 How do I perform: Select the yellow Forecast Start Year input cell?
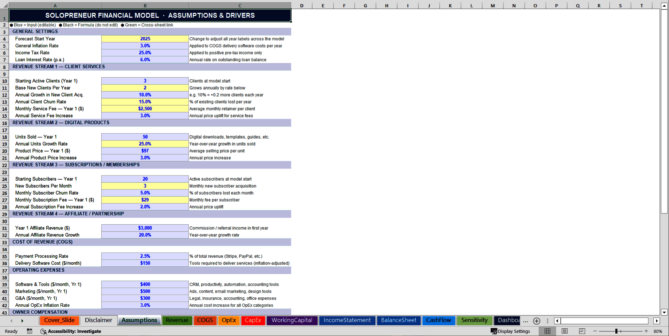tap(145, 39)
